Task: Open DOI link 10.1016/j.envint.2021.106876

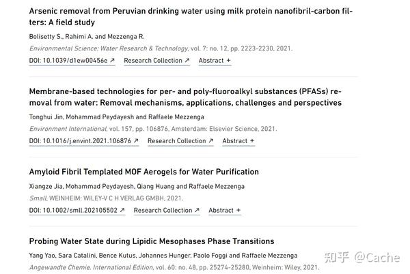Action: (x=80, y=141)
